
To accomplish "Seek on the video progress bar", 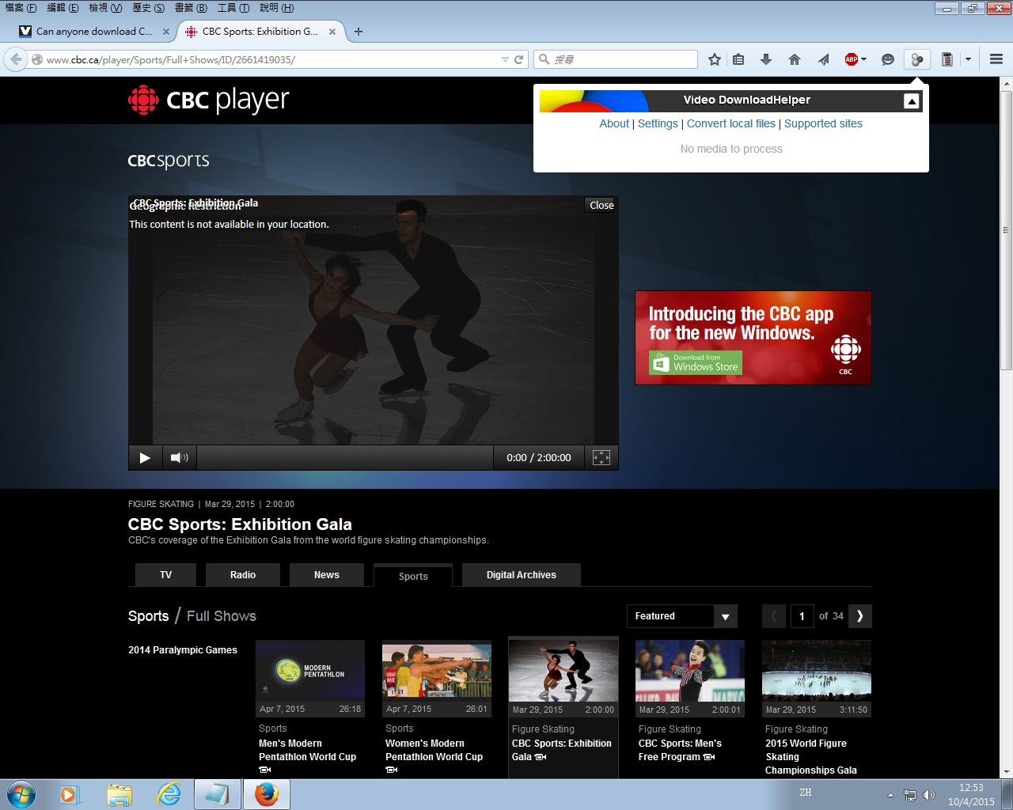I will (x=345, y=457).
